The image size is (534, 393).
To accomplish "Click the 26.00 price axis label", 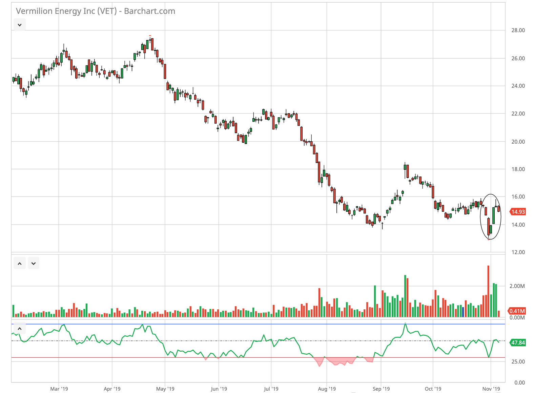I will (518, 59).
